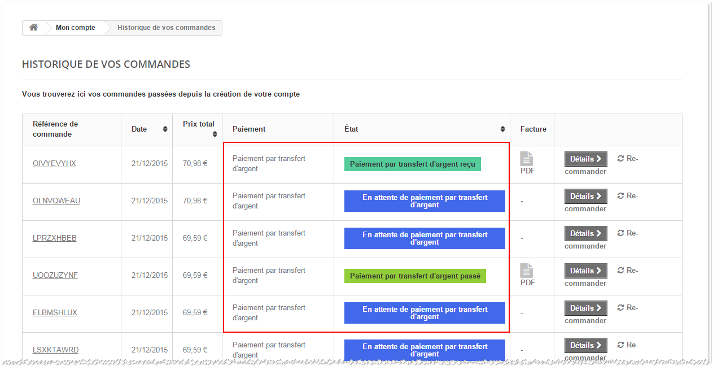Open Détails for order LSXKTAWRD

tap(585, 346)
